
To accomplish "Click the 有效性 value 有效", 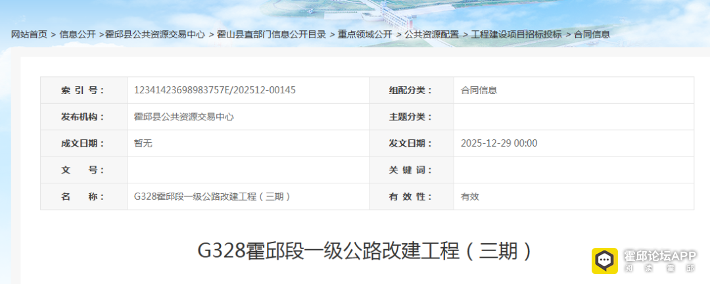I will (470, 197).
